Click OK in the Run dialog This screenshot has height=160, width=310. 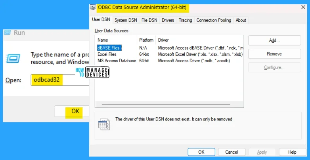[72, 111]
